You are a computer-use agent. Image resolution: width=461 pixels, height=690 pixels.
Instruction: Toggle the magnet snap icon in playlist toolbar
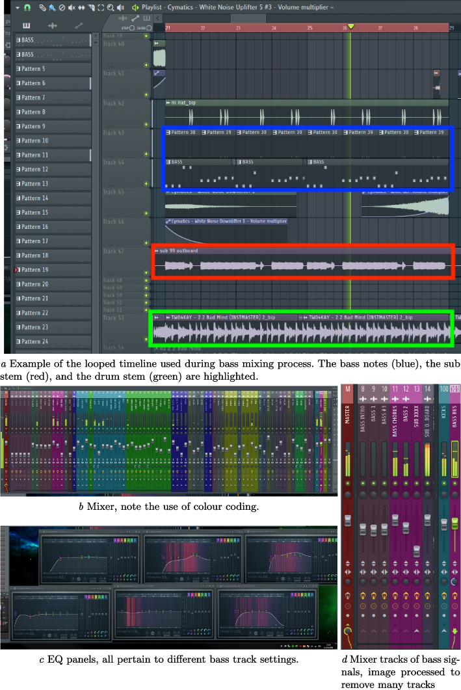click(x=27, y=8)
